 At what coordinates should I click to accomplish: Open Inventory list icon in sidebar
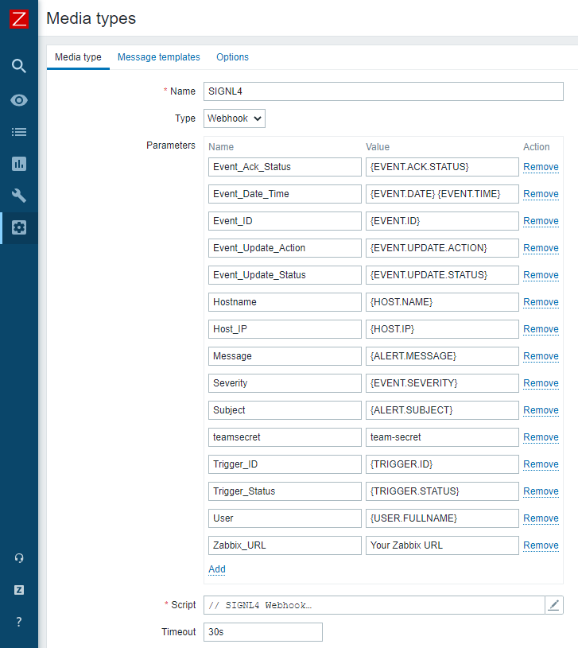[x=19, y=132]
